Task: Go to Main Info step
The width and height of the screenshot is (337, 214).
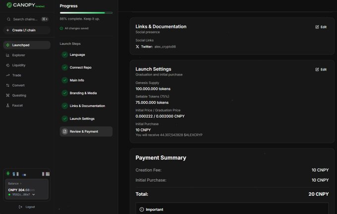Action: [86, 80]
